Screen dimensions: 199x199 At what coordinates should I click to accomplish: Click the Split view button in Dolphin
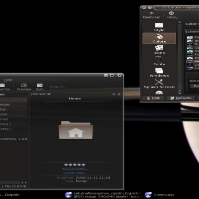[40, 87]
